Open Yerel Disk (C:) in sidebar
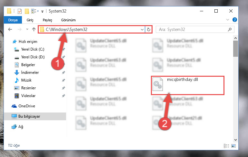Viewport: 248px width, 157px height. click(x=33, y=49)
